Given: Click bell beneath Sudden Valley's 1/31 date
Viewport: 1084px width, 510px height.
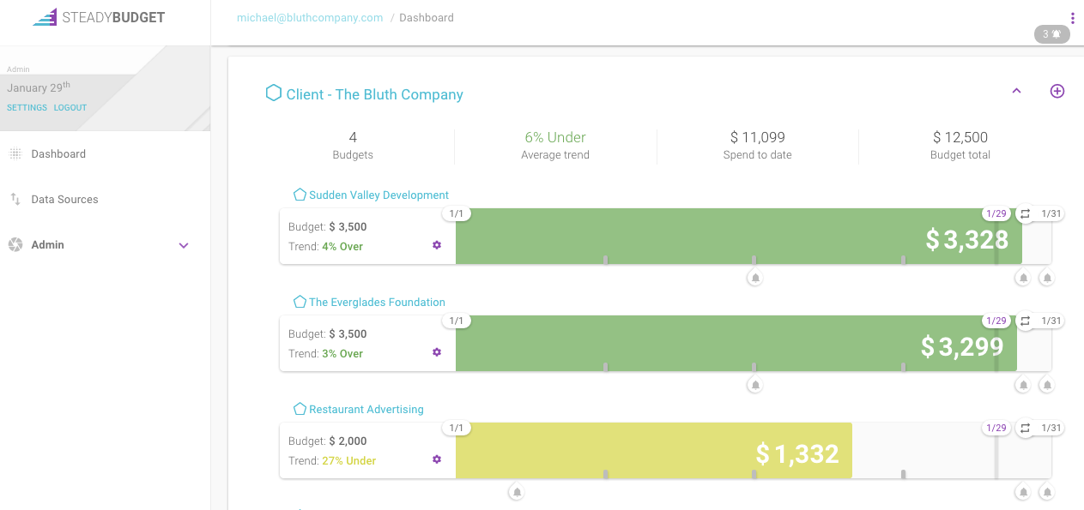Looking at the screenshot, I should point(1047,278).
